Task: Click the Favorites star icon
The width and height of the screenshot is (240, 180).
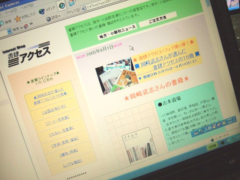Action: (x=18, y=18)
